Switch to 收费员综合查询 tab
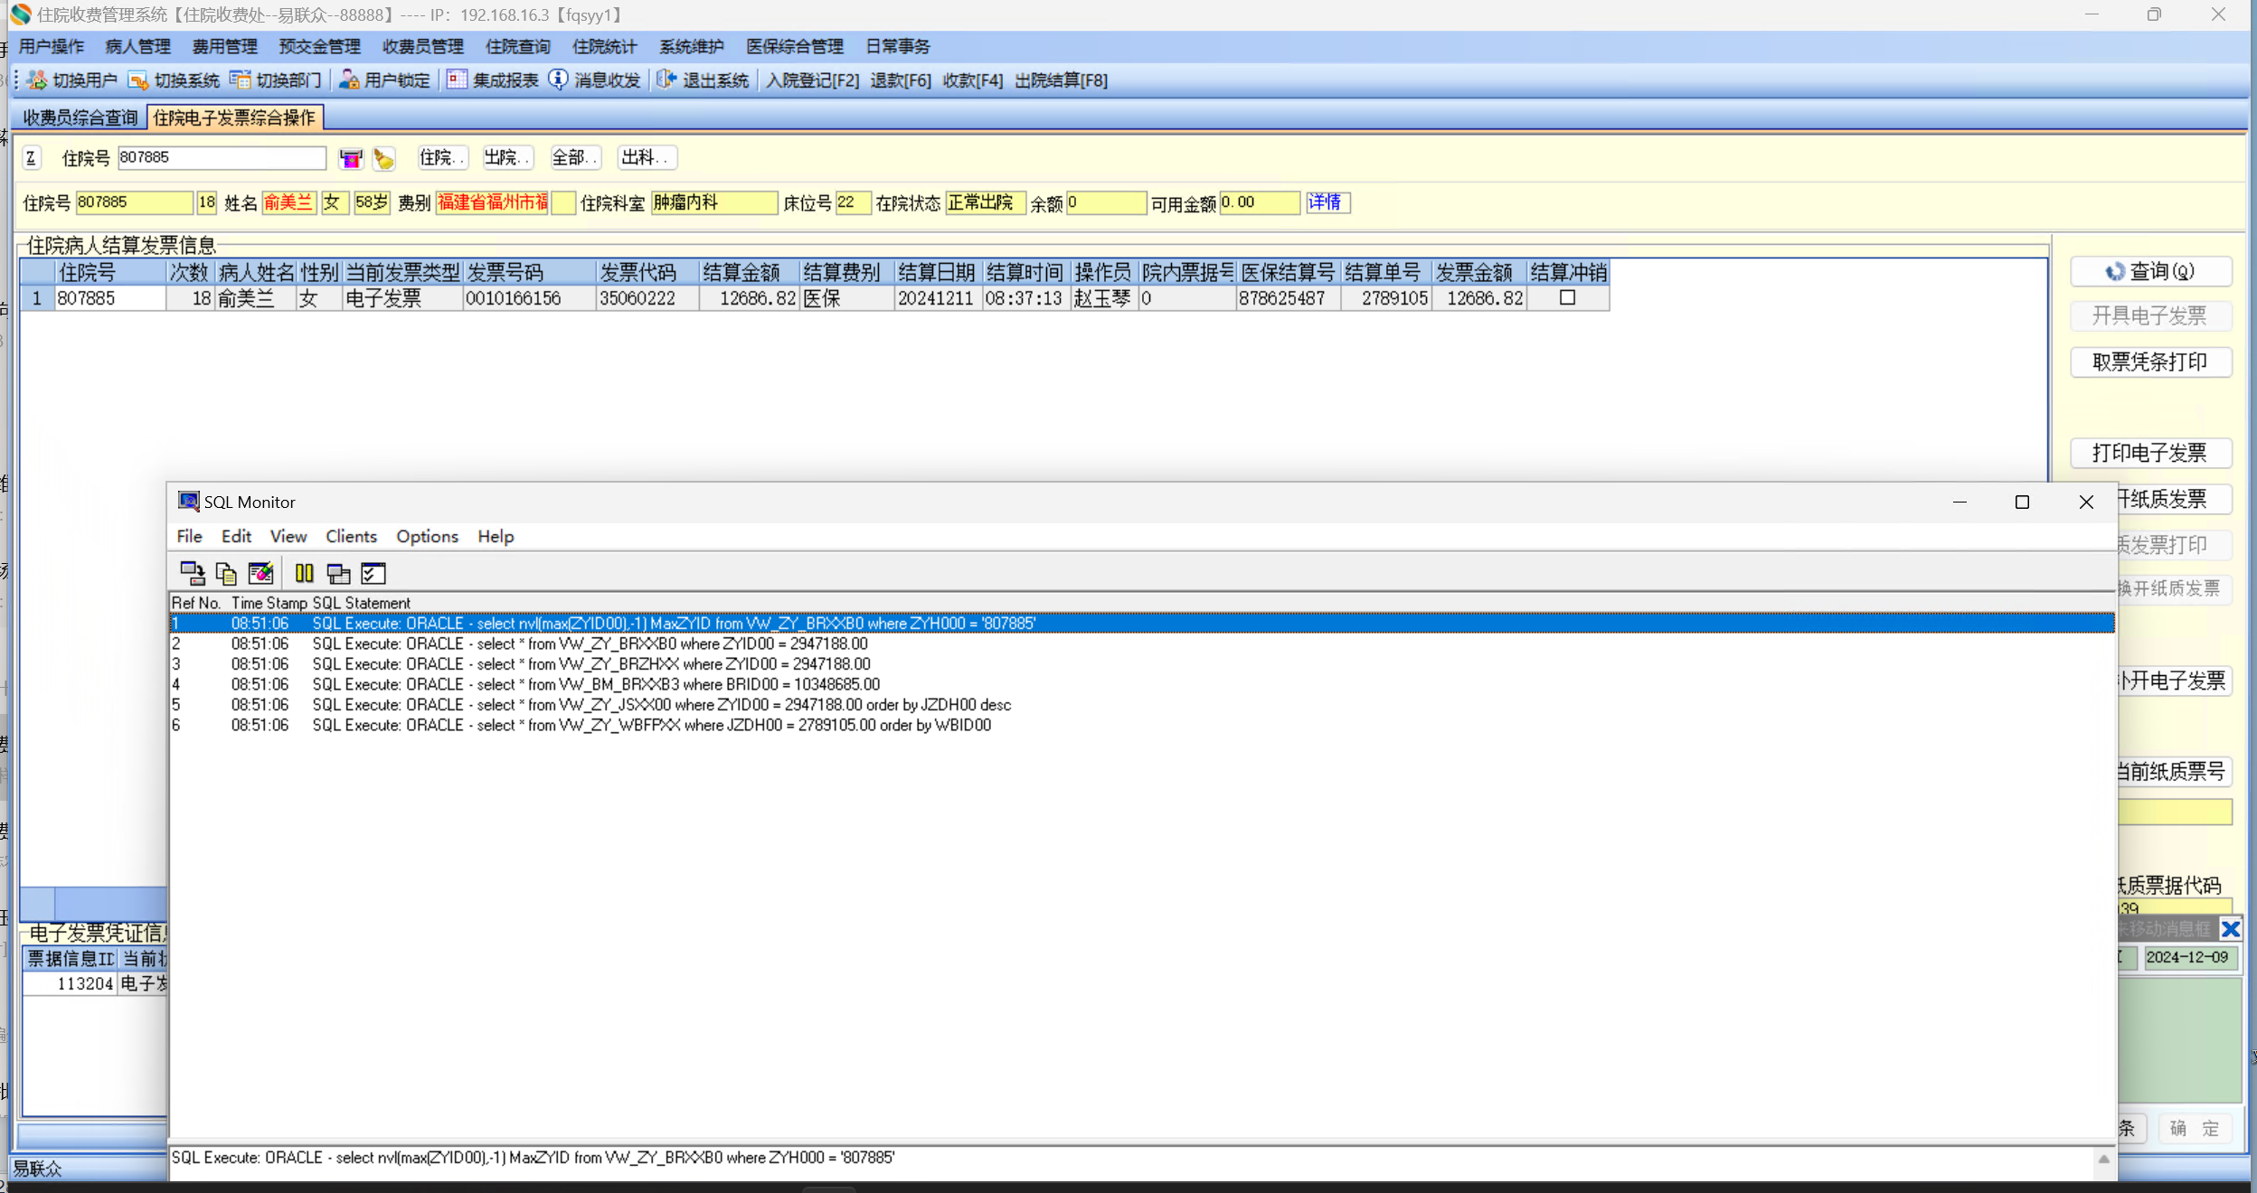Viewport: 2257px width, 1193px height. click(x=80, y=118)
